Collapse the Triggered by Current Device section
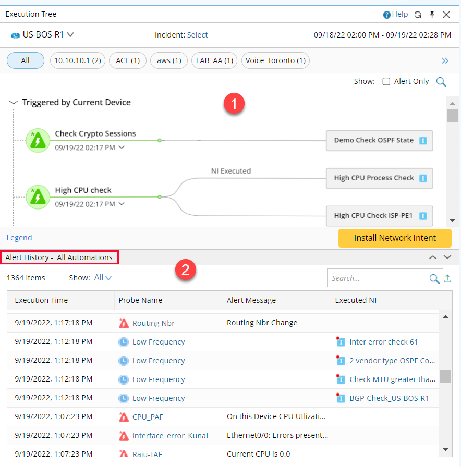461x467 pixels. pyautogui.click(x=13, y=102)
